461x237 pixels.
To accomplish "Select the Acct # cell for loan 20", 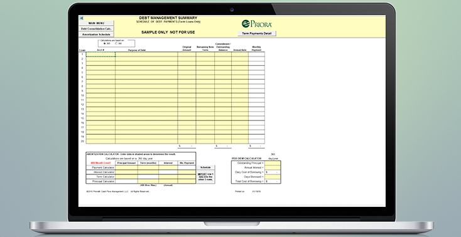I will (x=100, y=141).
